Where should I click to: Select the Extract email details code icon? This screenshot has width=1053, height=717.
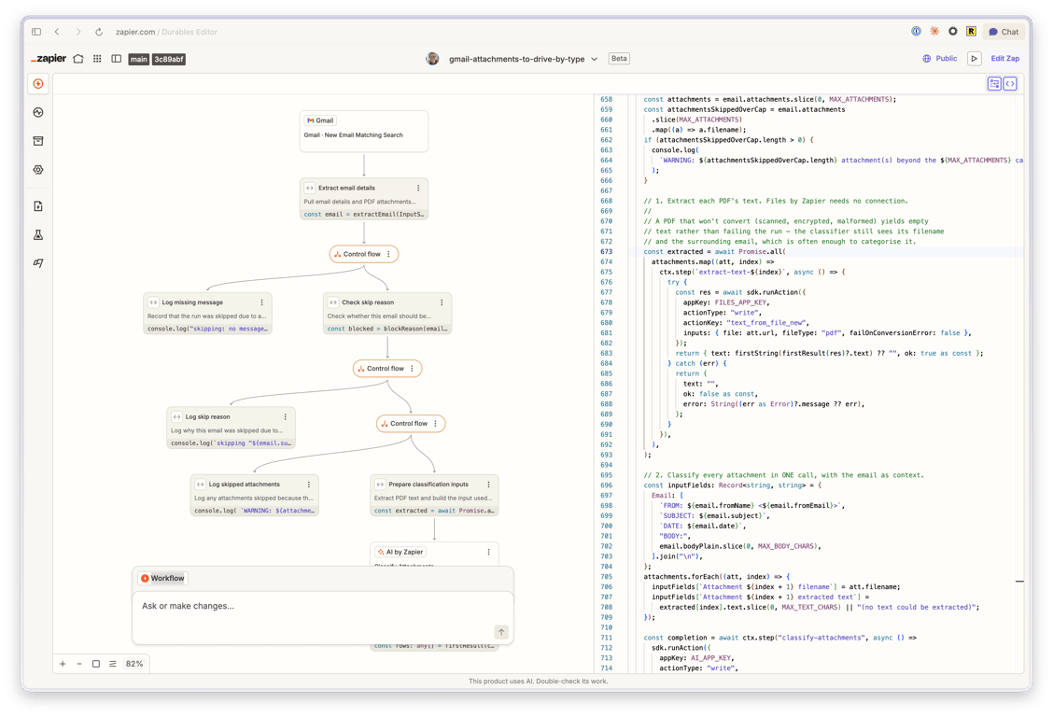pyautogui.click(x=310, y=188)
